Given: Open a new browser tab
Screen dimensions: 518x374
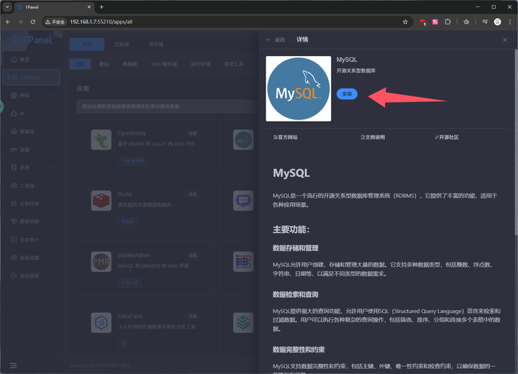Looking at the screenshot, I should [x=101, y=7].
